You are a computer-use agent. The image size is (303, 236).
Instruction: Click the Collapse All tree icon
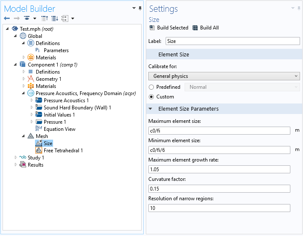pyautogui.click(x=45, y=19)
